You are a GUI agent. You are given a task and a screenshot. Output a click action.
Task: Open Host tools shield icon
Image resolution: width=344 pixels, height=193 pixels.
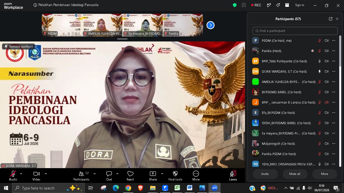(x=175, y=174)
